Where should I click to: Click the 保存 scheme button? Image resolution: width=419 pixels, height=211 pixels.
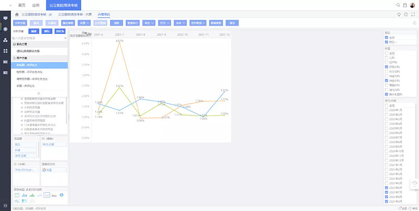(47, 31)
